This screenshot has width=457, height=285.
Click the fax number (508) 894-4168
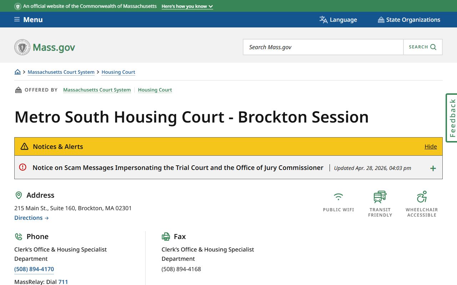[181, 269]
